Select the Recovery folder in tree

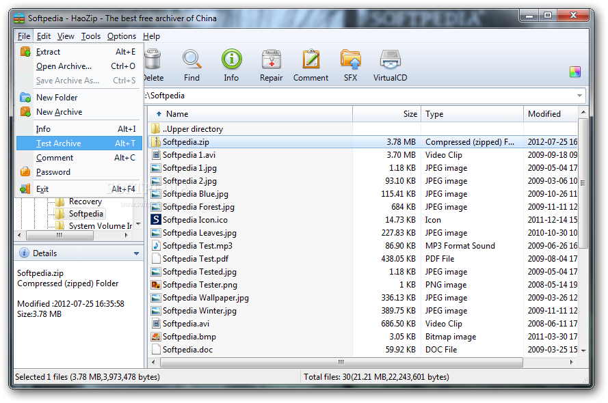click(85, 201)
